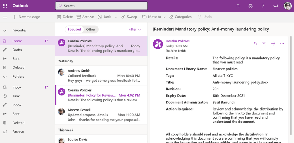The height and width of the screenshot is (143, 294).
Task: Click the New message button
Action: pyautogui.click(x=26, y=17)
